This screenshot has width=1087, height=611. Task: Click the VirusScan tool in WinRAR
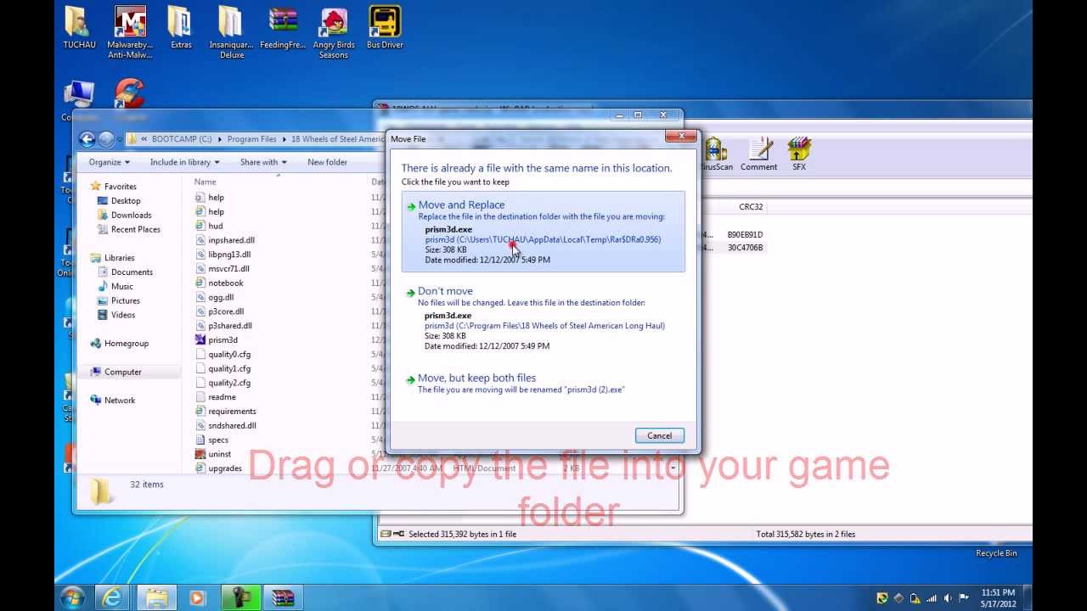click(x=715, y=154)
